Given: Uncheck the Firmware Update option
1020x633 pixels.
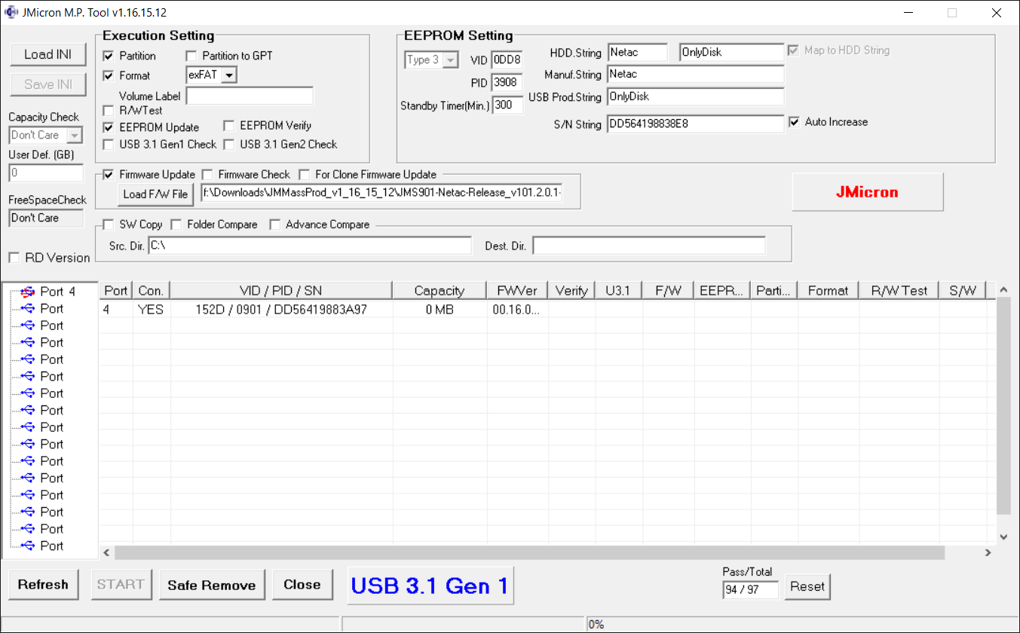Looking at the screenshot, I should (x=109, y=175).
